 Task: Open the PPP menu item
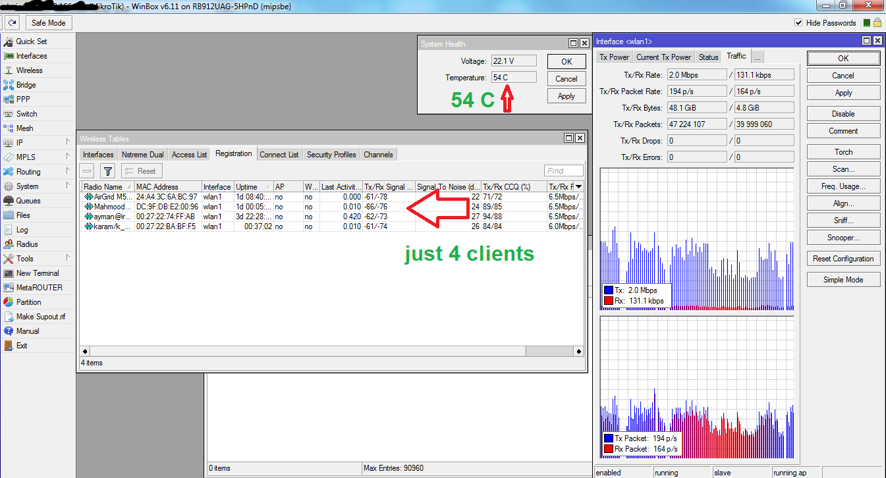point(23,99)
